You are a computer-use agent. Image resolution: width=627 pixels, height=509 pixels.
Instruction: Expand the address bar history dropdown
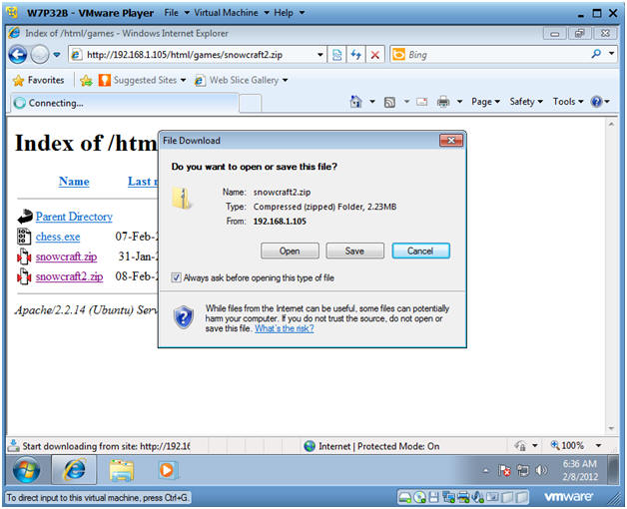pos(319,55)
